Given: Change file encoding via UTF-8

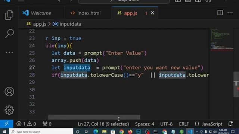Looking at the screenshot, I should point(166,124).
